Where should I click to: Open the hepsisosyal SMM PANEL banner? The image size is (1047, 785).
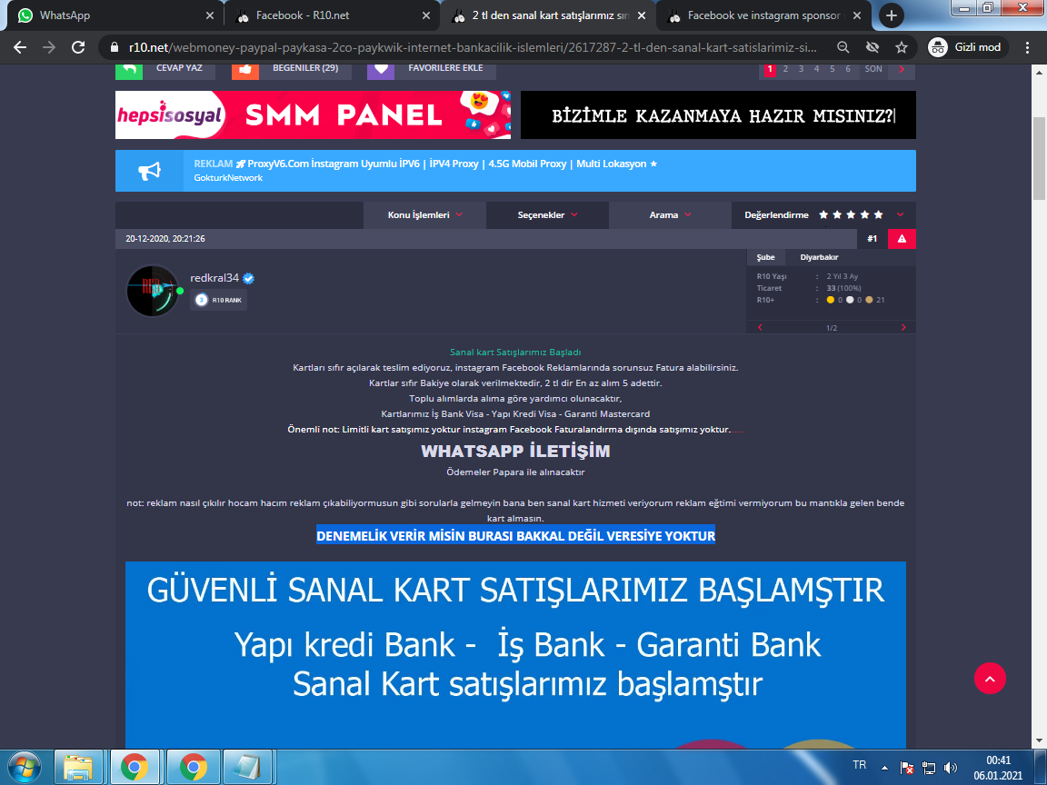(x=313, y=114)
